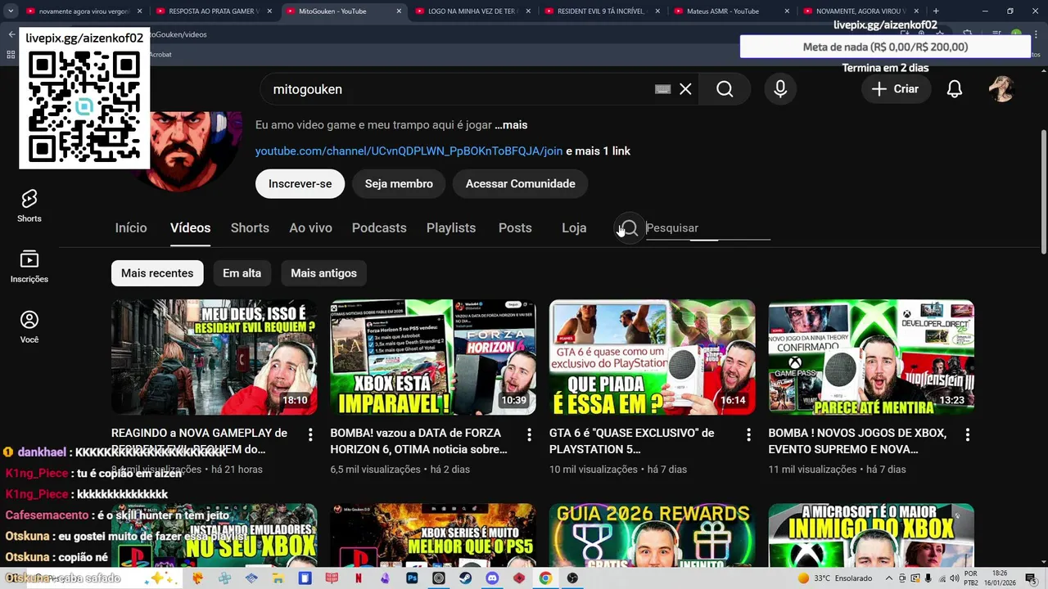Open BOMBA! vazou a DATA de FORZA title
Screen dimensions: 1048x589
pyautogui.click(x=419, y=441)
